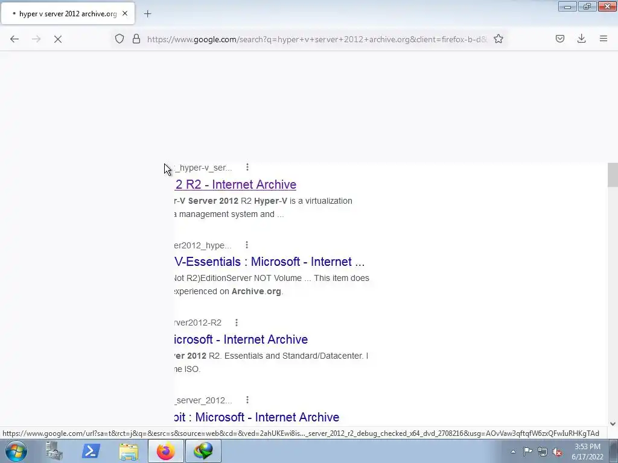Viewport: 618px width, 463px height.
Task: Click the padlock site information icon
Action: [x=136, y=39]
